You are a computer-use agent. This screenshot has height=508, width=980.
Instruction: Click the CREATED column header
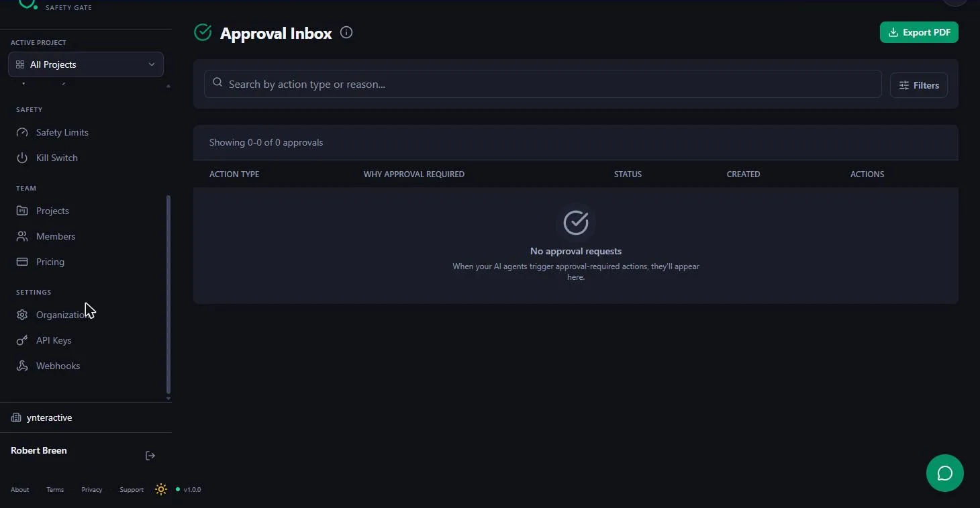[x=743, y=174]
